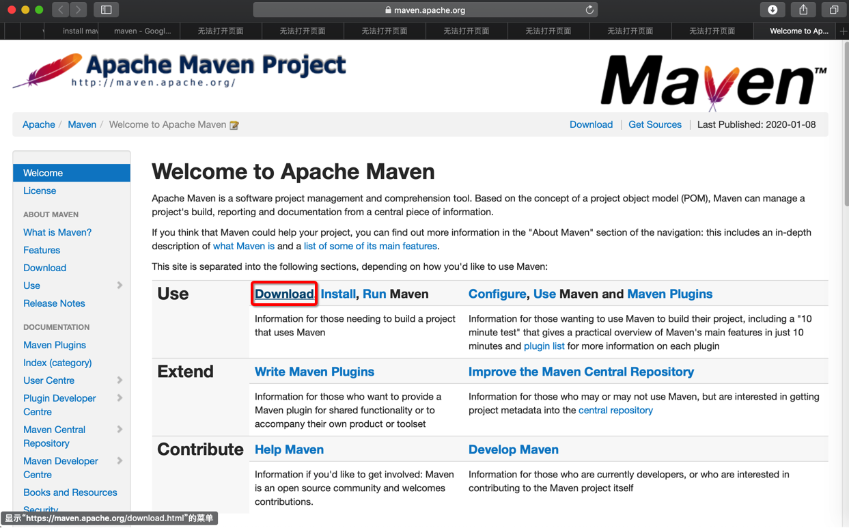Select the 'Welcome to Ap...' tab

(796, 31)
